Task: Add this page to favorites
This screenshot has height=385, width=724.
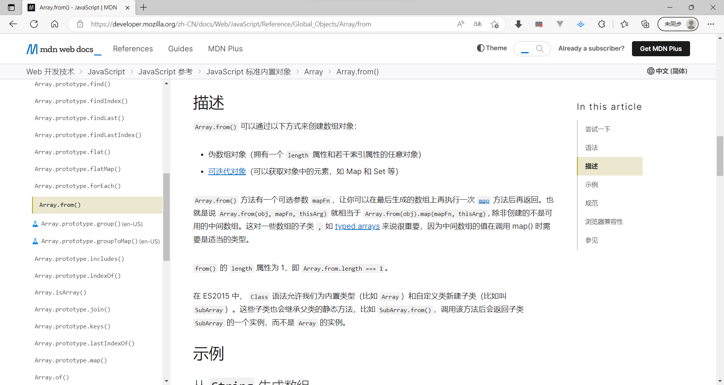Action: click(x=495, y=24)
